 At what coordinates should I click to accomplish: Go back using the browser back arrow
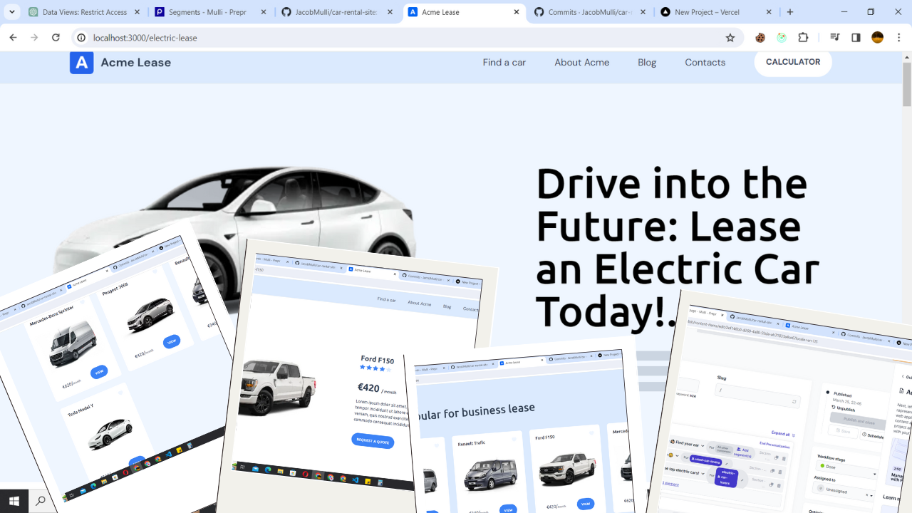[13, 38]
